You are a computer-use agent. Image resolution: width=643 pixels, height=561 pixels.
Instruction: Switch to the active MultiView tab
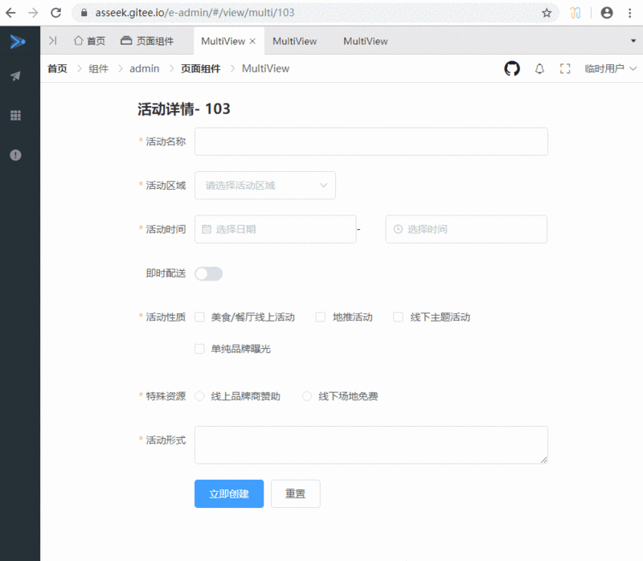click(223, 41)
